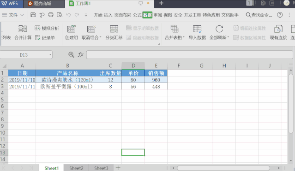The height and width of the screenshot is (171, 295).
Task: Select cell containing 欧诗漫爽肤水（120ml）
Action: tap(67, 80)
